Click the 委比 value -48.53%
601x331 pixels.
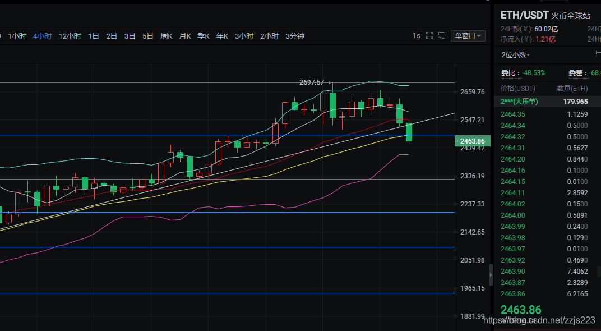(x=534, y=73)
